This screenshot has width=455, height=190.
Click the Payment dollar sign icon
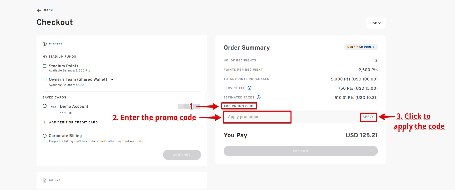pyautogui.click(x=45, y=44)
